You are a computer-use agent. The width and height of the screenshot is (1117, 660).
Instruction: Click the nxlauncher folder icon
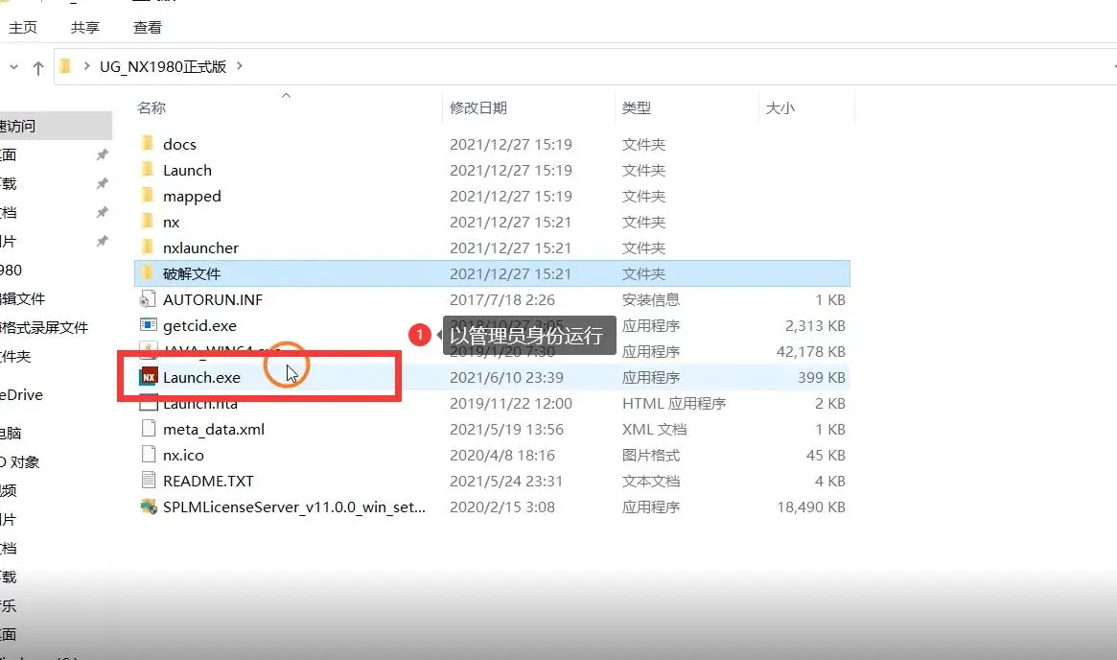(148, 247)
